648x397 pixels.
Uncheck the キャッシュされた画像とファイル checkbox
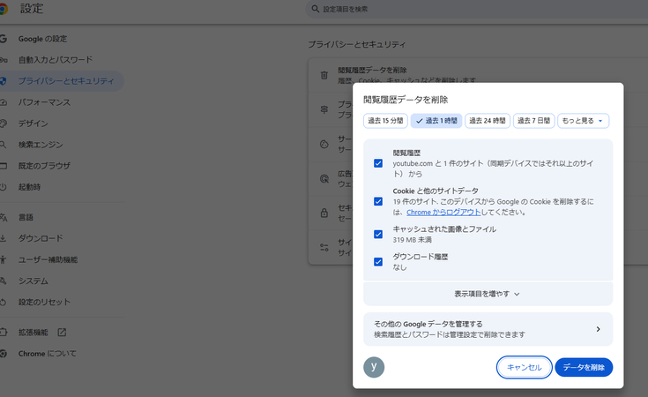[378, 235]
